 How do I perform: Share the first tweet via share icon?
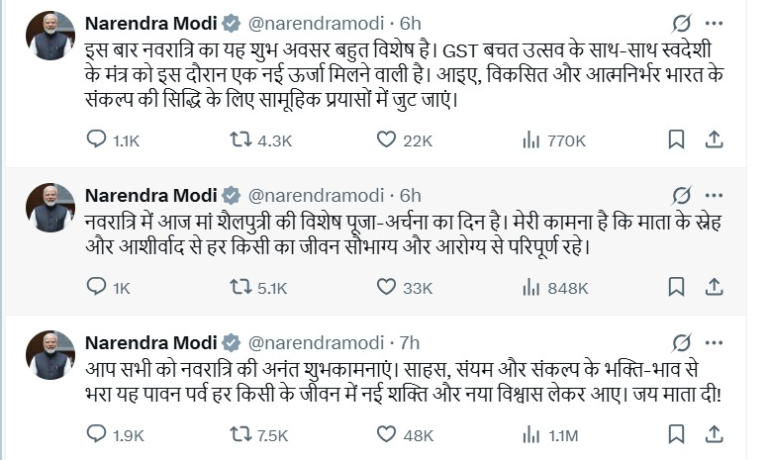pos(716,140)
